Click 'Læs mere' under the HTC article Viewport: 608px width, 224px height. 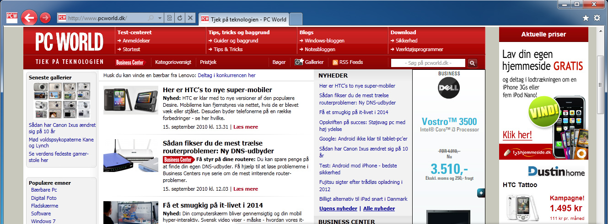[246, 127]
